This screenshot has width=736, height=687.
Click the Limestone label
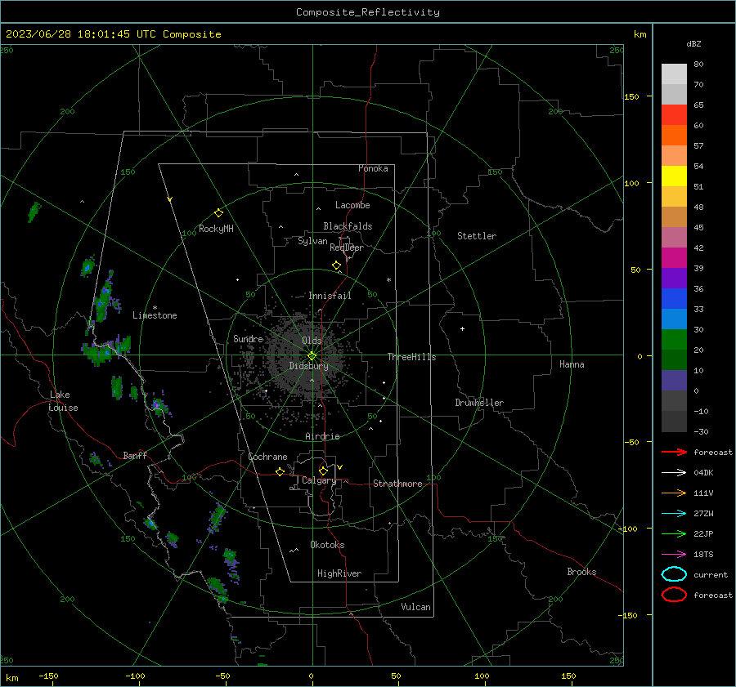tap(155, 315)
